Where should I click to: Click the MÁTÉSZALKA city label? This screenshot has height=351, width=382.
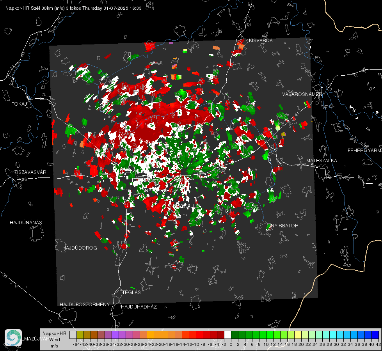pyautogui.click(x=322, y=161)
